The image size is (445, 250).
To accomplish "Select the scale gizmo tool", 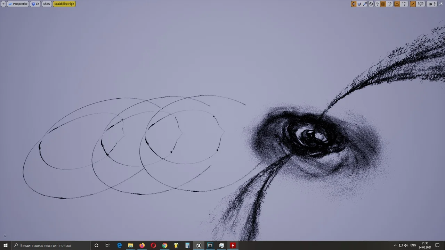I will (x=365, y=4).
